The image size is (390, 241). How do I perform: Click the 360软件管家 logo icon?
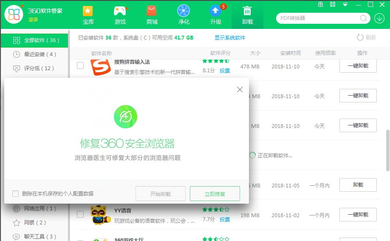14,14
